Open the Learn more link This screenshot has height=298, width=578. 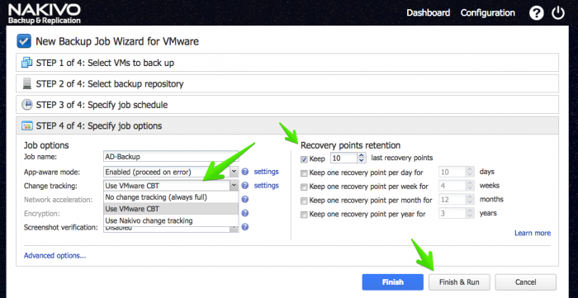click(x=533, y=233)
